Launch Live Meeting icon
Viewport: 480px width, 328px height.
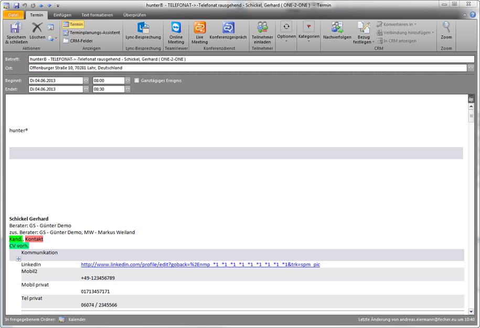(x=199, y=28)
